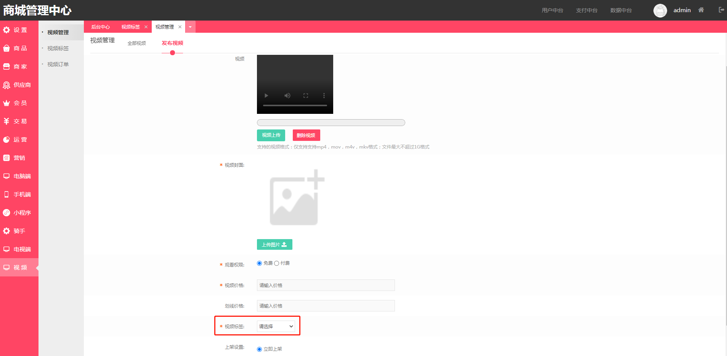The image size is (727, 356).
Task: Focus the 划线价格 input field
Action: [x=326, y=306]
